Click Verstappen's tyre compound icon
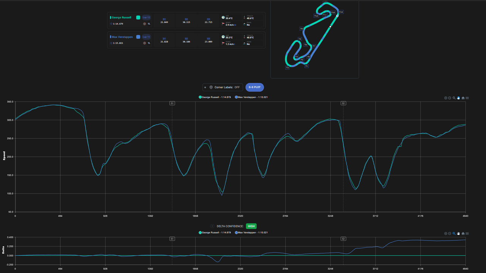This screenshot has width=486, height=273. (x=145, y=43)
